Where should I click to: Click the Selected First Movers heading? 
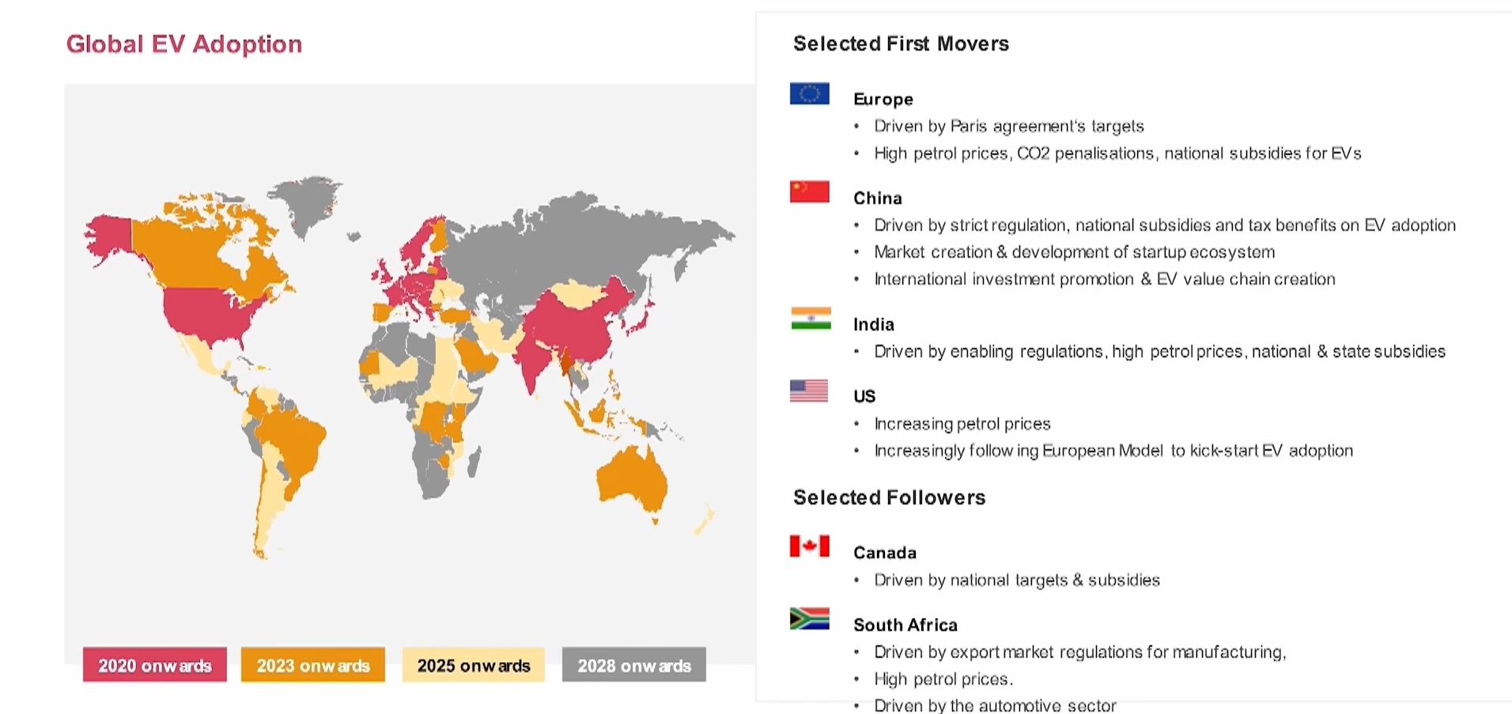pos(901,43)
